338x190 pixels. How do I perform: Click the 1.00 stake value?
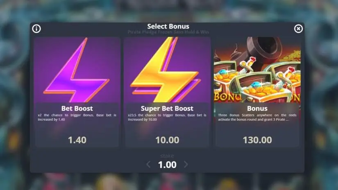[167, 165]
